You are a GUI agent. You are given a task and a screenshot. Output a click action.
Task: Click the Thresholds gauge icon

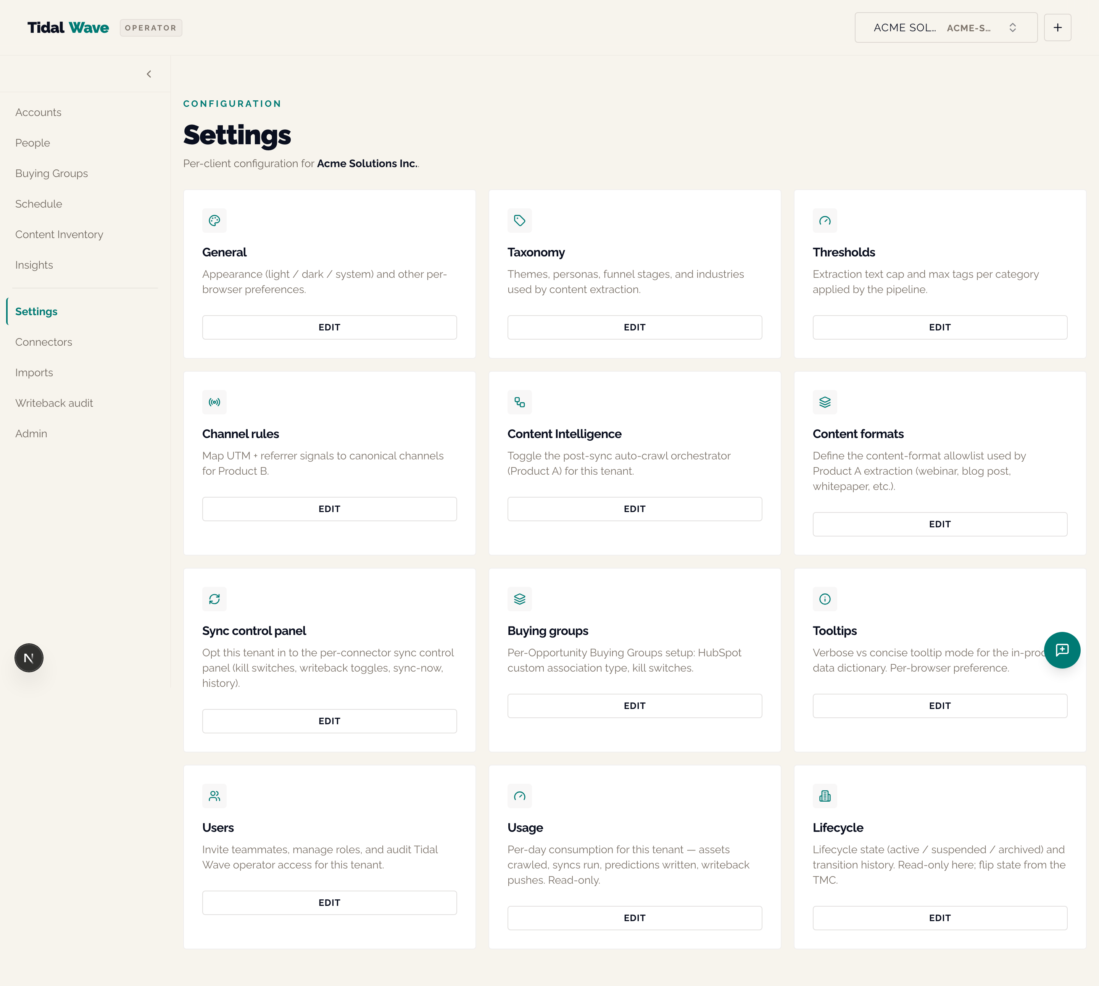[825, 221]
